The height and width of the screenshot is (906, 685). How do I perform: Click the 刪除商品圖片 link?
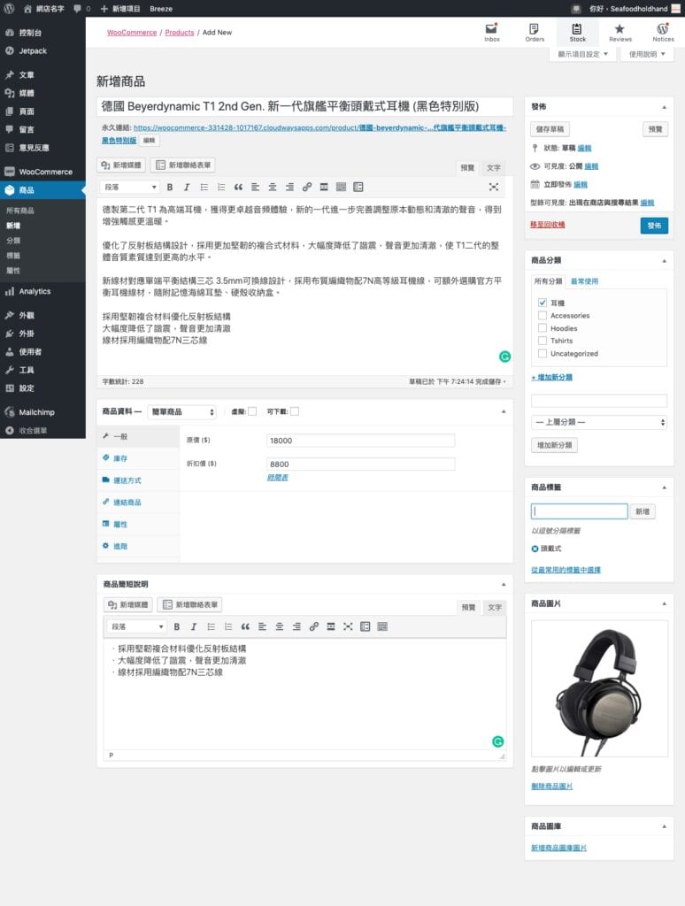pos(552,787)
